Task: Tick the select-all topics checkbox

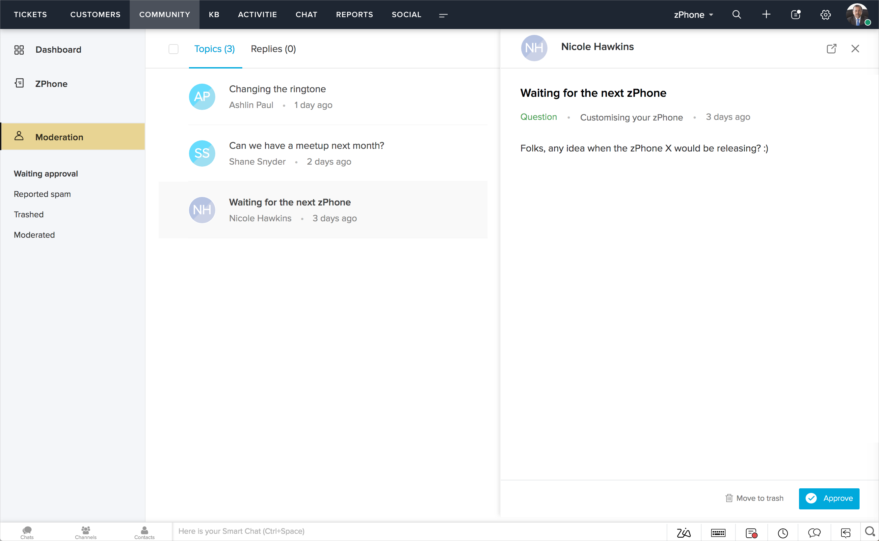Action: point(173,49)
